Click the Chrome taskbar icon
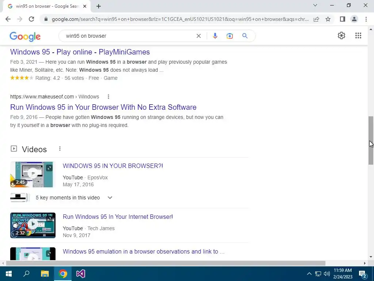The height and width of the screenshot is (281, 374). [x=63, y=274]
